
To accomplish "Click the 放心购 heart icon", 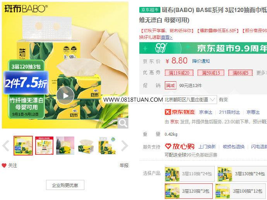I will pos(168,146).
